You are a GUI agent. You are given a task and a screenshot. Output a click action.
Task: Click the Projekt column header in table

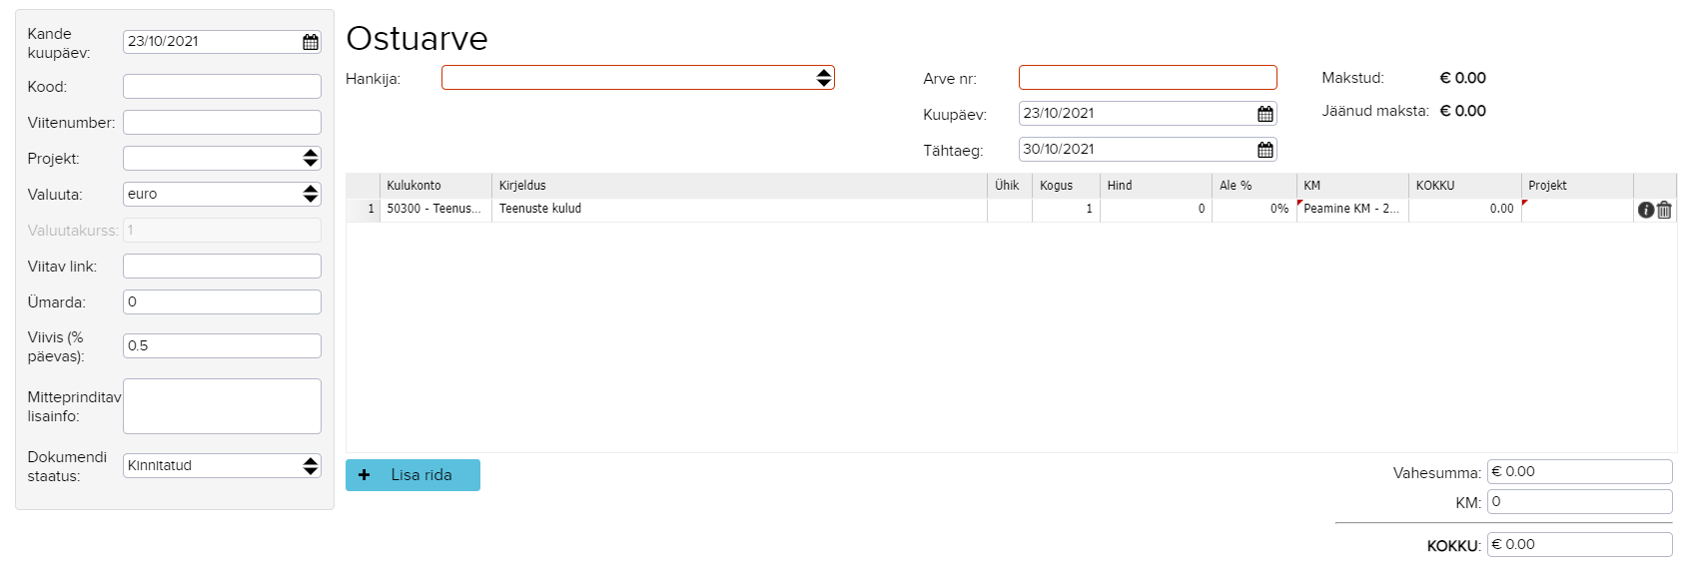(1577, 186)
